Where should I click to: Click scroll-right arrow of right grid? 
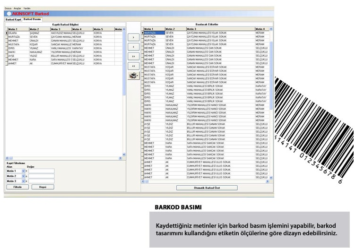(x=268, y=181)
